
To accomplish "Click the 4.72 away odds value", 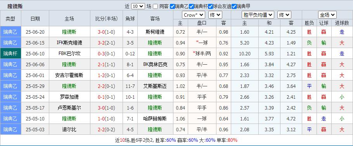I will [291, 119].
